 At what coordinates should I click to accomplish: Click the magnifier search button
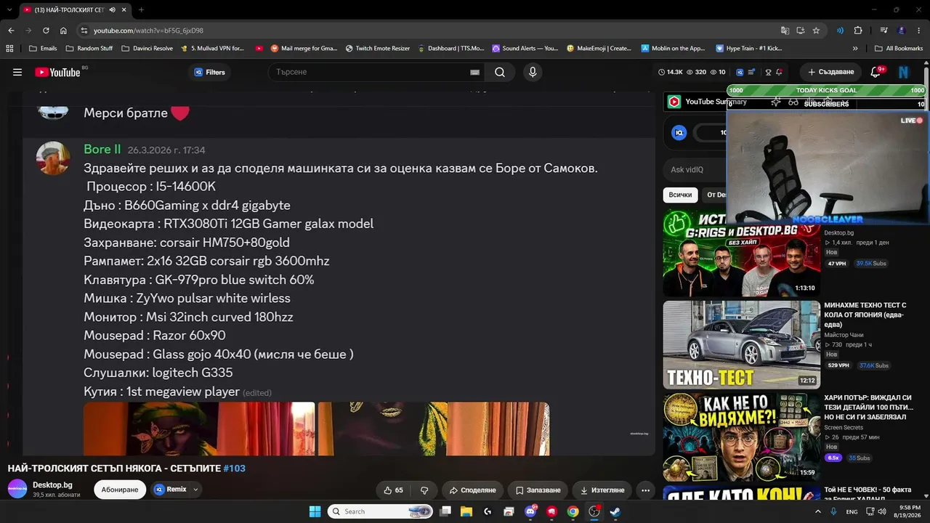click(500, 72)
